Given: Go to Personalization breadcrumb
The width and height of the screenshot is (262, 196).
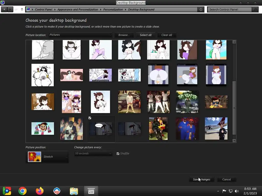Looking at the screenshot, I should [x=113, y=9].
